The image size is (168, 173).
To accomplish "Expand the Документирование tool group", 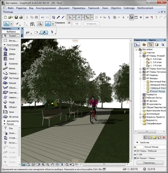I will pyautogui.click(x=5, y=121).
